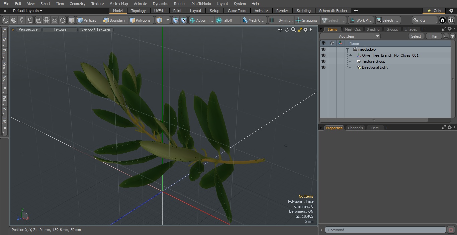The width and height of the screenshot is (457, 235).
Task: Switch to the Shading tab
Action: [x=373, y=29]
